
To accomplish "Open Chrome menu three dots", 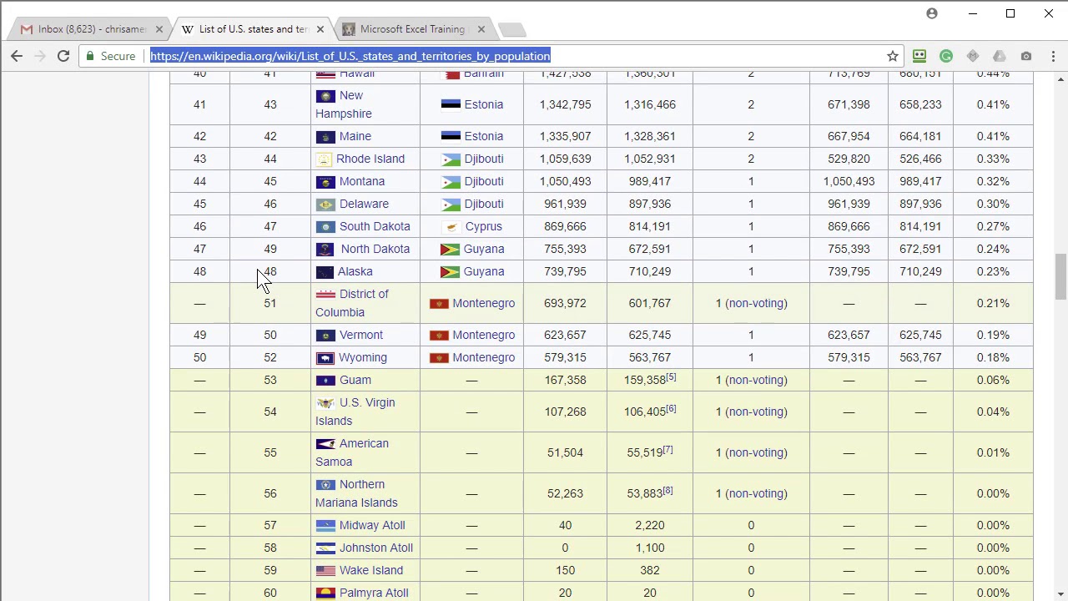I will (x=1051, y=56).
